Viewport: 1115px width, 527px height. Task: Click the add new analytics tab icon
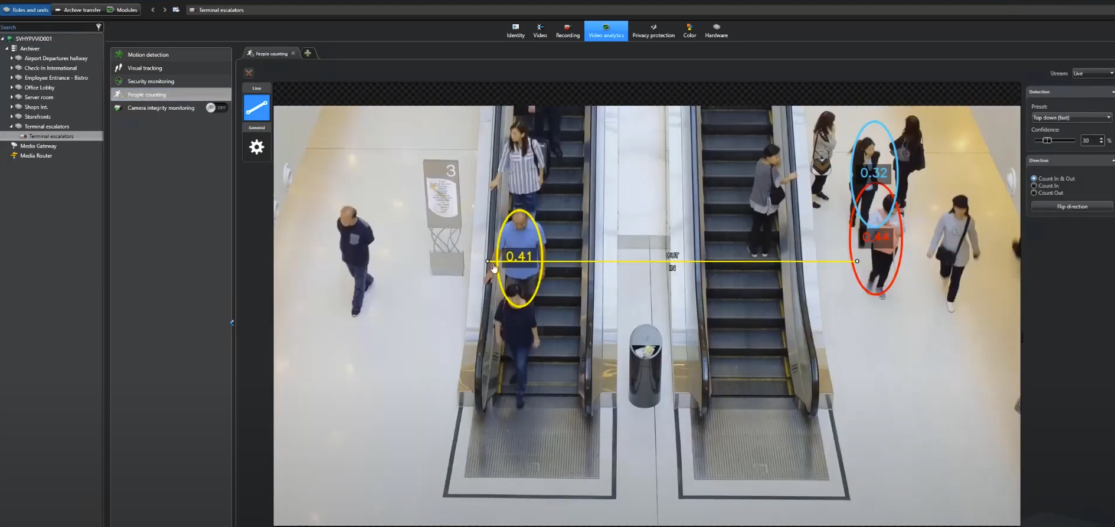point(308,53)
